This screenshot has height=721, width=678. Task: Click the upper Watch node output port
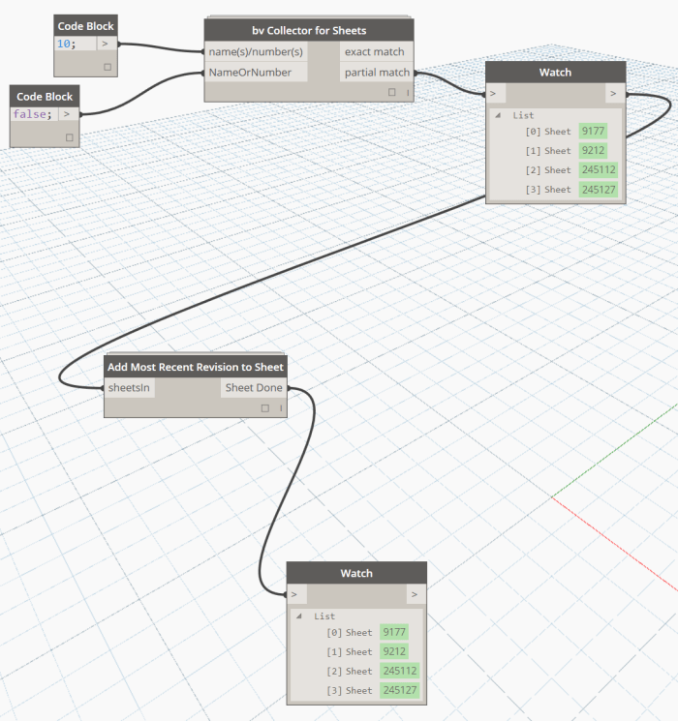click(615, 94)
